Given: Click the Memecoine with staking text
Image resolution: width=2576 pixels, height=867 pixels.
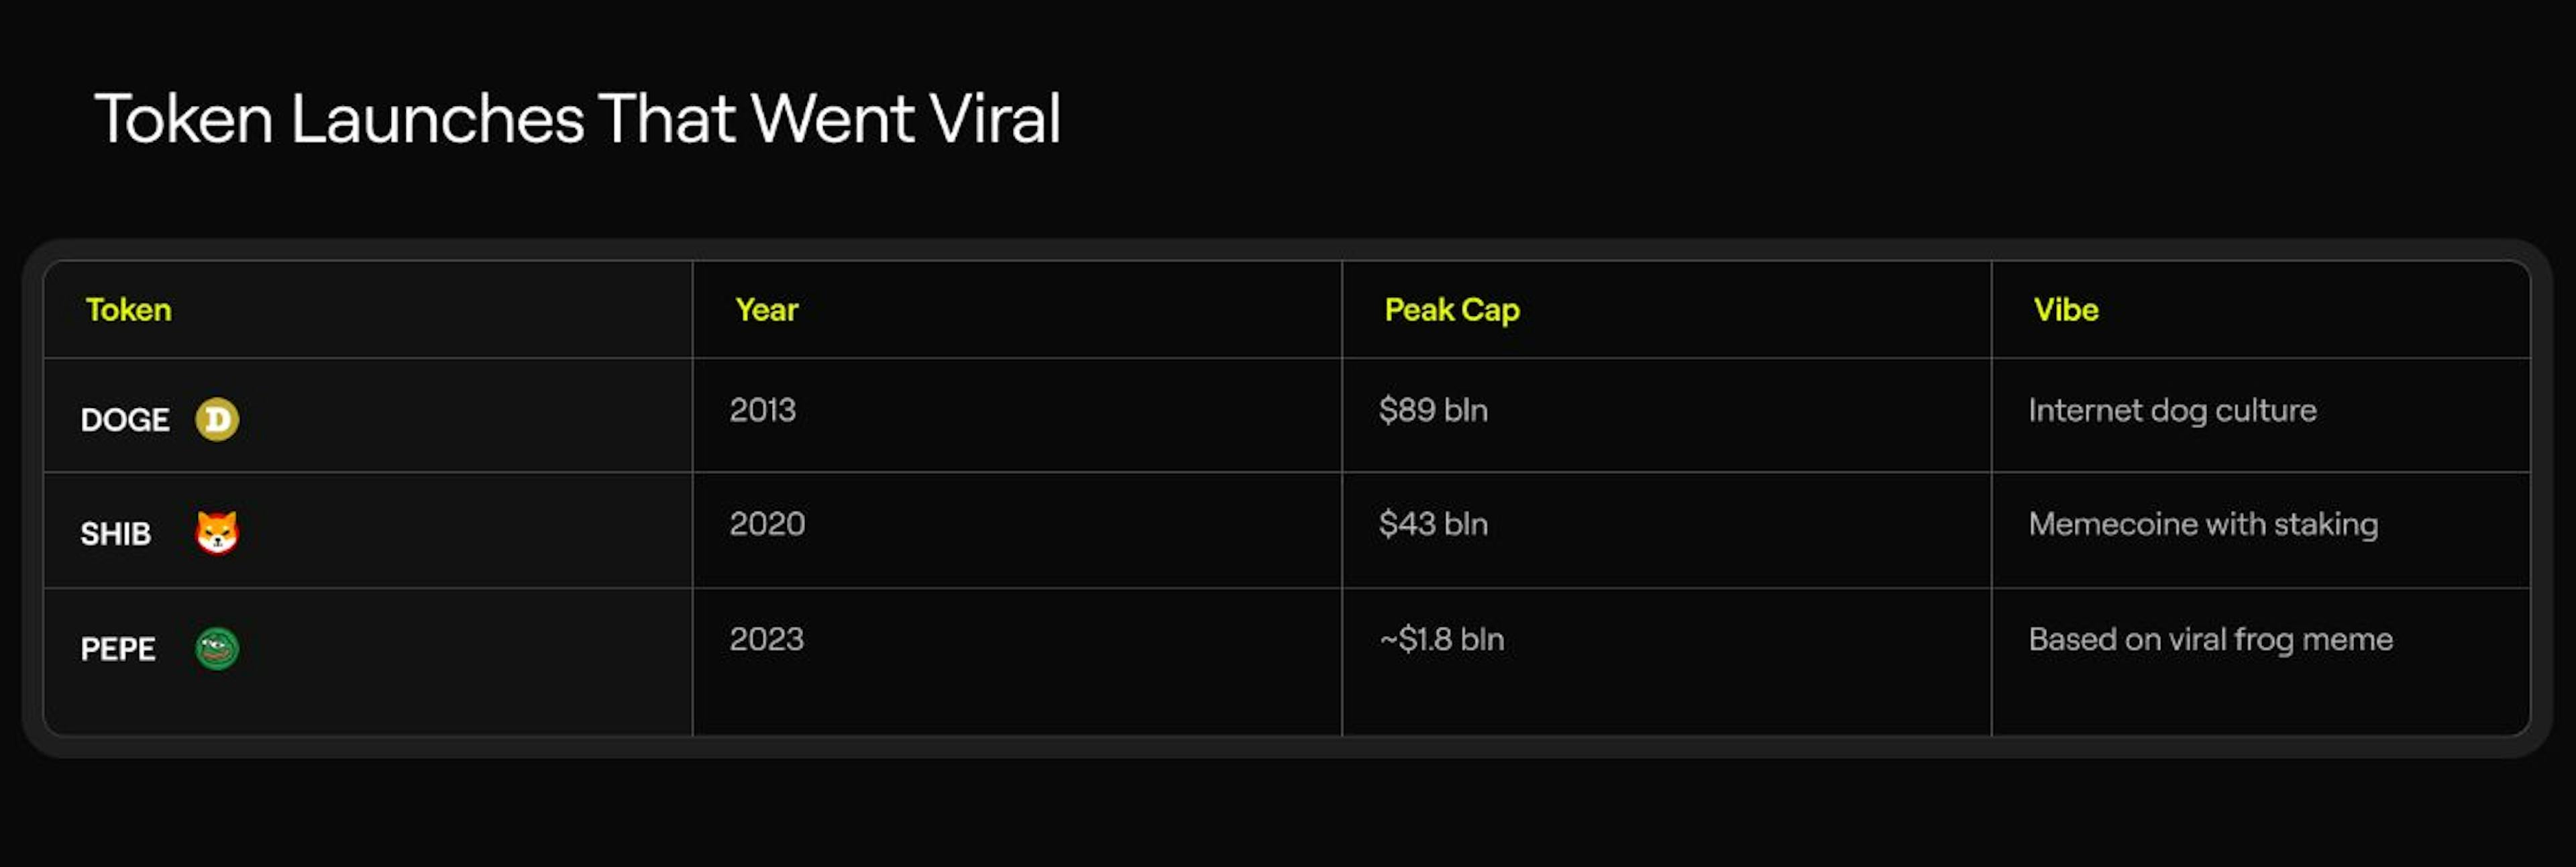Looking at the screenshot, I should (x=2203, y=524).
